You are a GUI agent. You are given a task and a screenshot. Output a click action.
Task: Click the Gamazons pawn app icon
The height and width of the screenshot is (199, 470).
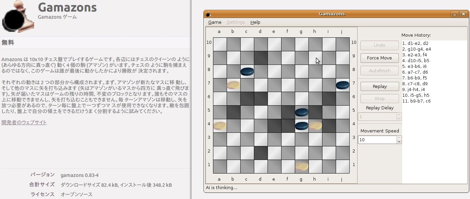point(18,17)
